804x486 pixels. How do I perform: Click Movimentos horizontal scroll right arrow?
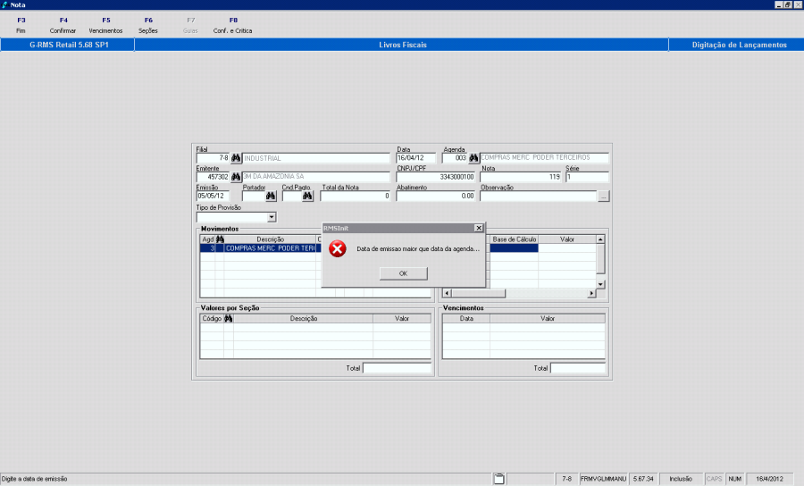591,293
